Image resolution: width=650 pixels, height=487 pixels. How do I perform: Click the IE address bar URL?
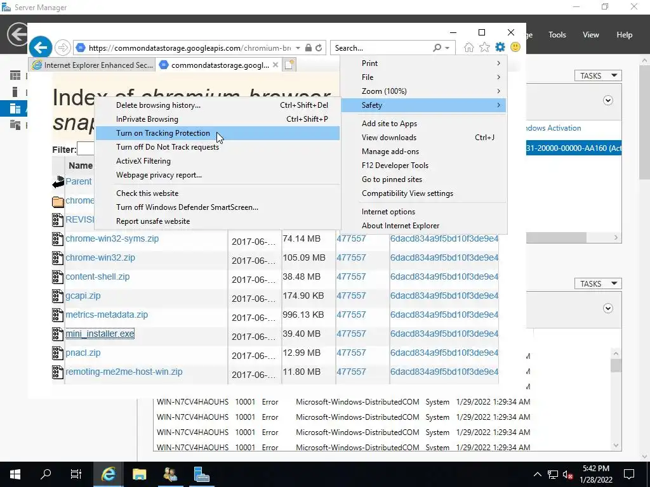(x=190, y=48)
